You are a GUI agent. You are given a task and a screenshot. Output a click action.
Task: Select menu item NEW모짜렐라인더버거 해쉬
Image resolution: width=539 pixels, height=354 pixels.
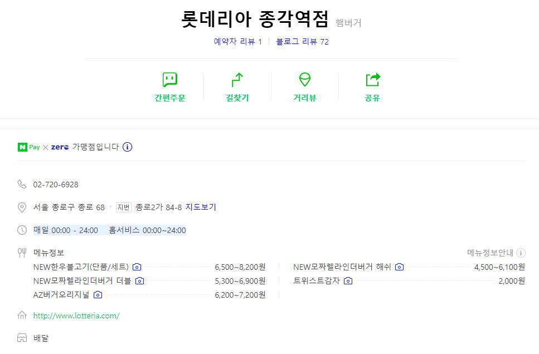(x=342, y=267)
